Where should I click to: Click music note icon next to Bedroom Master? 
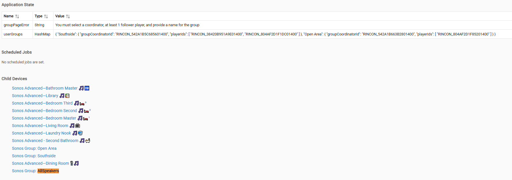(80, 118)
